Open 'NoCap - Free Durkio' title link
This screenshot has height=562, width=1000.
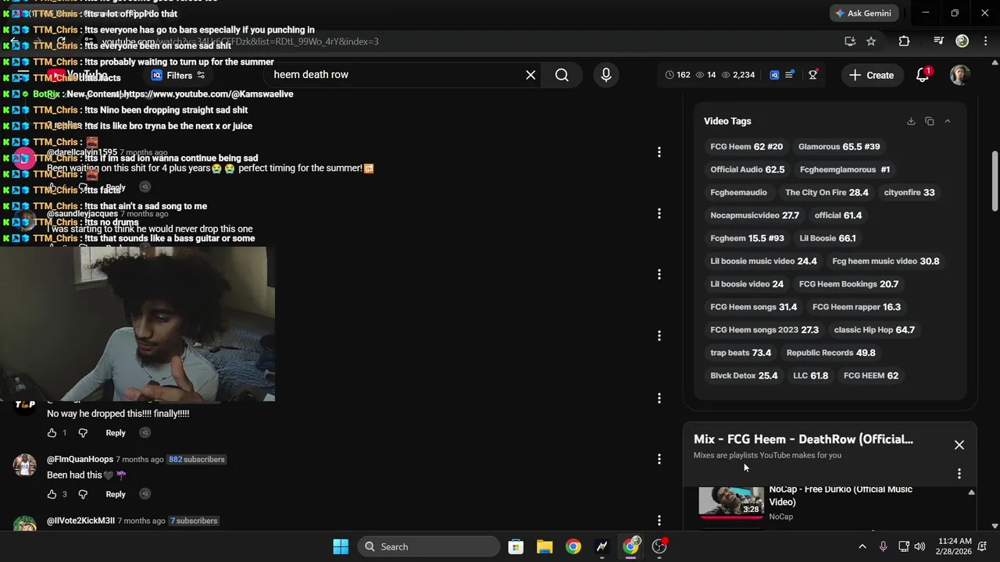pos(841,496)
